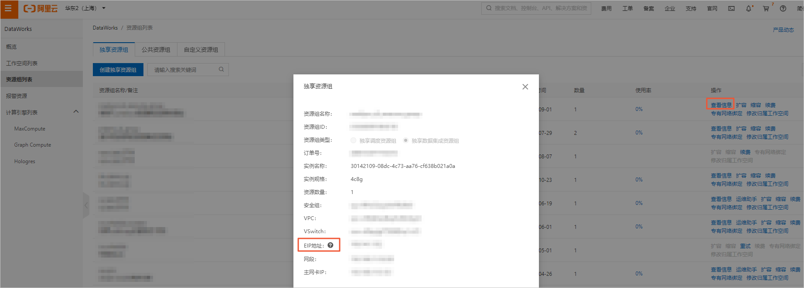
Task: Open the hamburger menu in the top-left
Action: (x=8, y=9)
